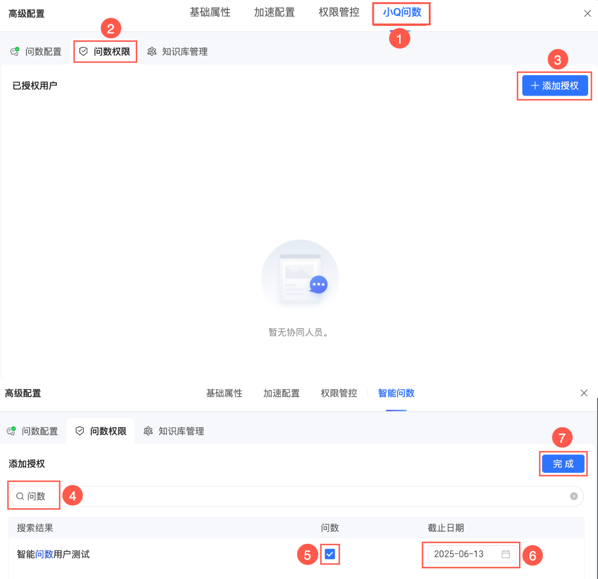Screen dimensions: 598x579
Task: Click the search field containing 问数
Action: 296,496
